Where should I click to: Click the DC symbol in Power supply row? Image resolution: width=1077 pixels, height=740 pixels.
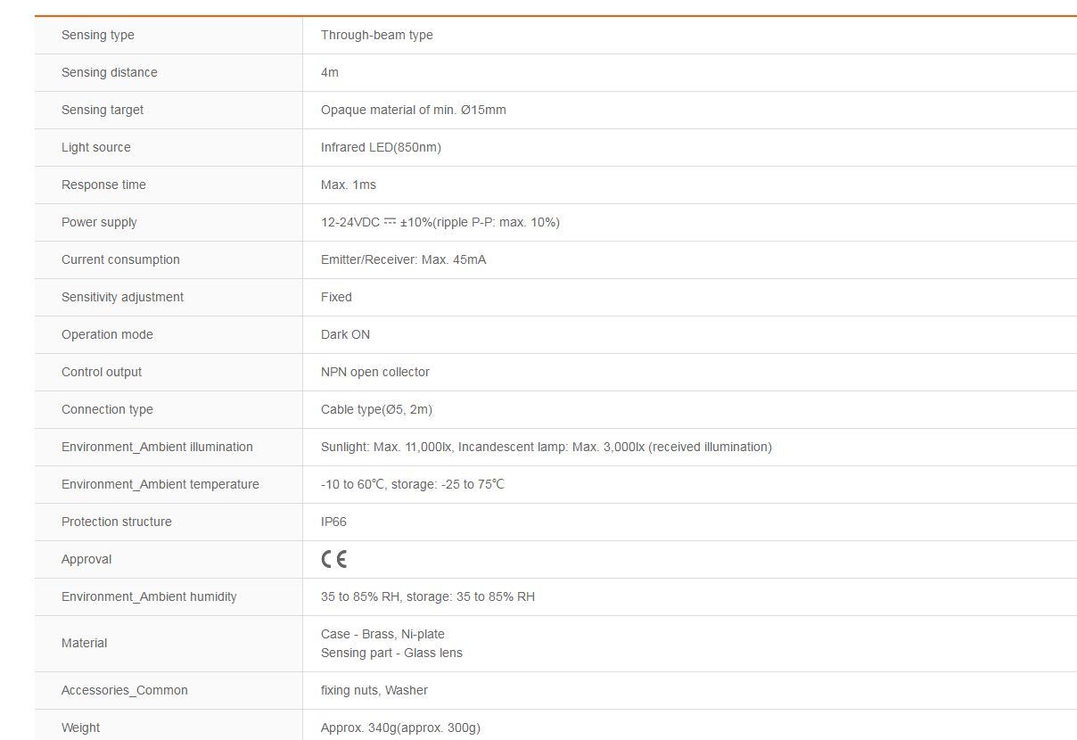click(x=390, y=221)
